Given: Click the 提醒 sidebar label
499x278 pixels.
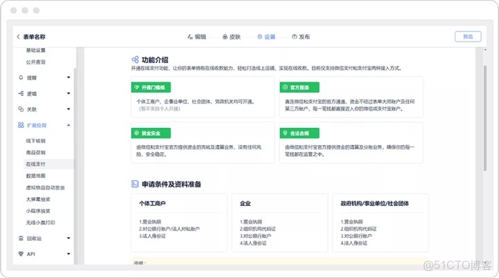Looking at the screenshot, I should point(31,78).
